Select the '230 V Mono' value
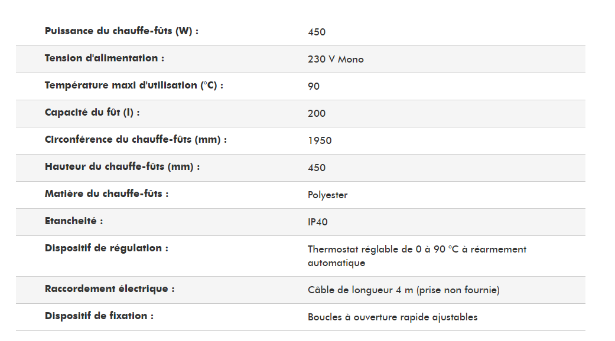The width and height of the screenshot is (615, 341). 336,59
